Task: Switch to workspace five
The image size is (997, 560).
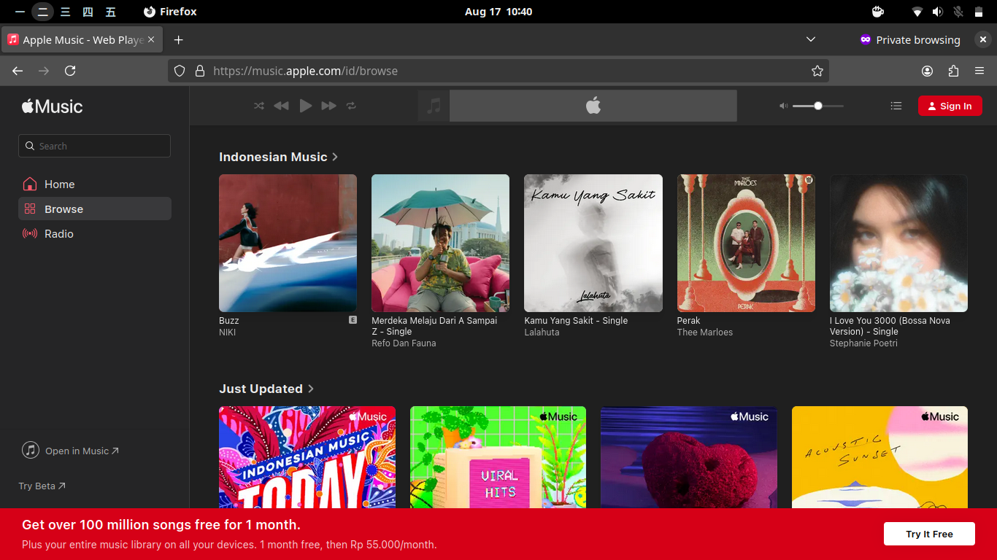Action: click(110, 12)
